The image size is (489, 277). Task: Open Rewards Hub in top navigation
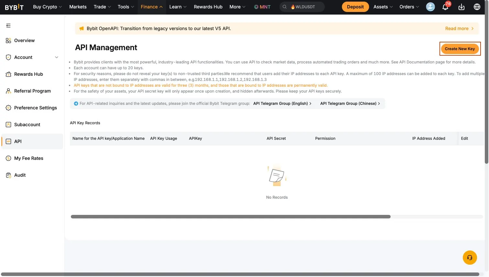tap(208, 7)
